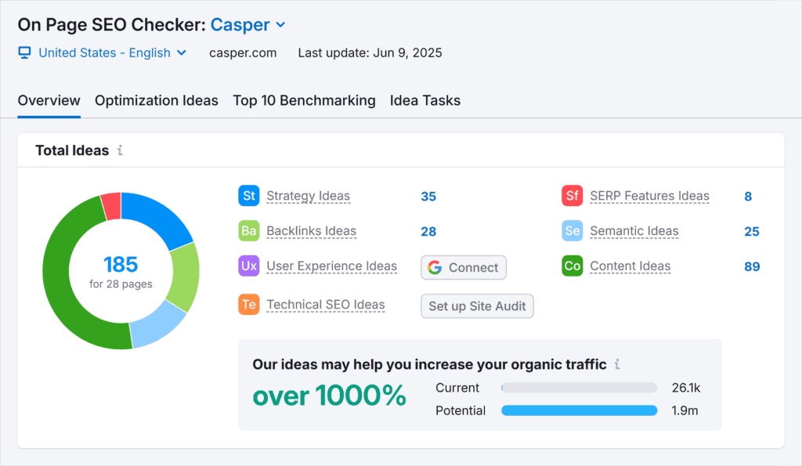Switch to the Optimization Ideas tab

click(x=156, y=100)
